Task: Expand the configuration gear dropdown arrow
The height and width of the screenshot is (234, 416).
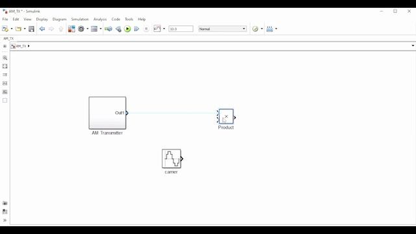Action: (x=88, y=29)
